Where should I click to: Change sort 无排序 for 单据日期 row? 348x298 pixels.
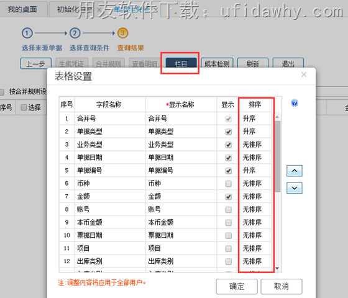pyautogui.click(x=255, y=158)
